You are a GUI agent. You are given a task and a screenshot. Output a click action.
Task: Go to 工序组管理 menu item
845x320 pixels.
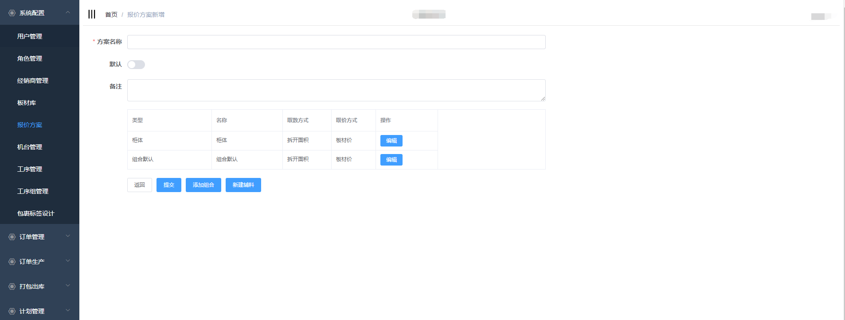click(x=33, y=191)
